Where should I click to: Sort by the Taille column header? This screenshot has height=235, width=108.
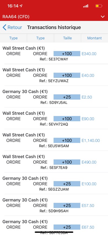click(67, 38)
